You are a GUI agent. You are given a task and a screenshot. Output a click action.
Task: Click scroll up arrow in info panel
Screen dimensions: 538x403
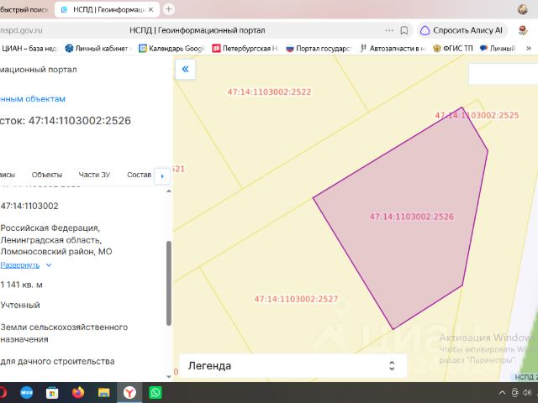168,191
